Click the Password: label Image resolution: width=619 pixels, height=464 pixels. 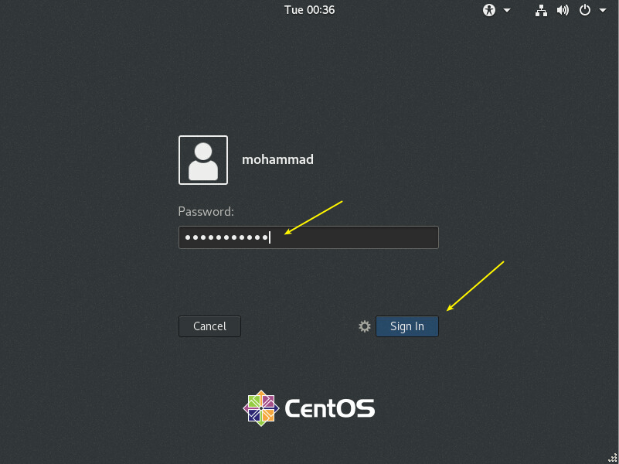[206, 211]
